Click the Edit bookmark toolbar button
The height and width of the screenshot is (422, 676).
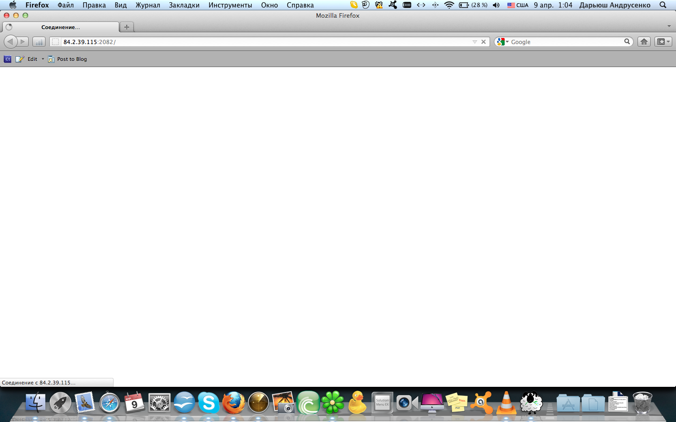[27, 59]
